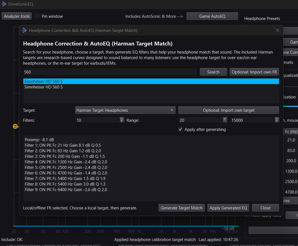Screen dimensions: 298x246
Task: Click the Close button in dialog
Action: coord(265,208)
